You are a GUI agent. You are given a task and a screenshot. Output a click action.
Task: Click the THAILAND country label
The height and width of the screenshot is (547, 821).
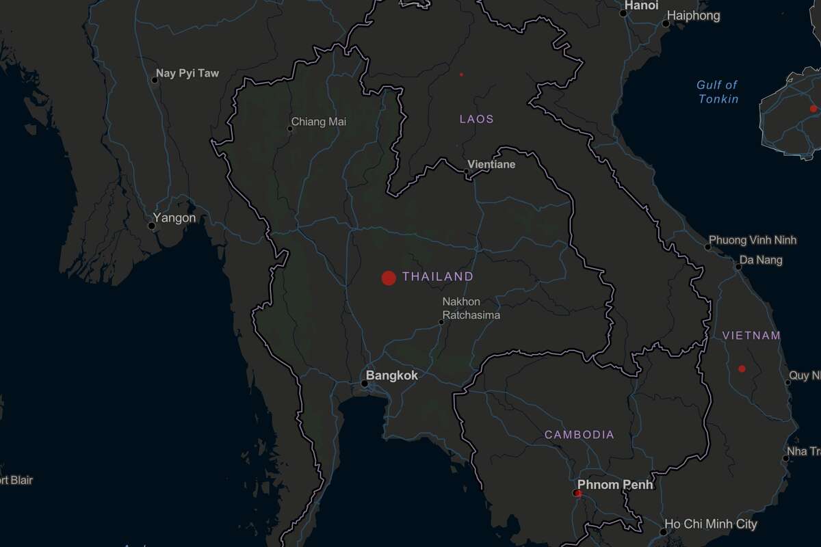pyautogui.click(x=439, y=276)
